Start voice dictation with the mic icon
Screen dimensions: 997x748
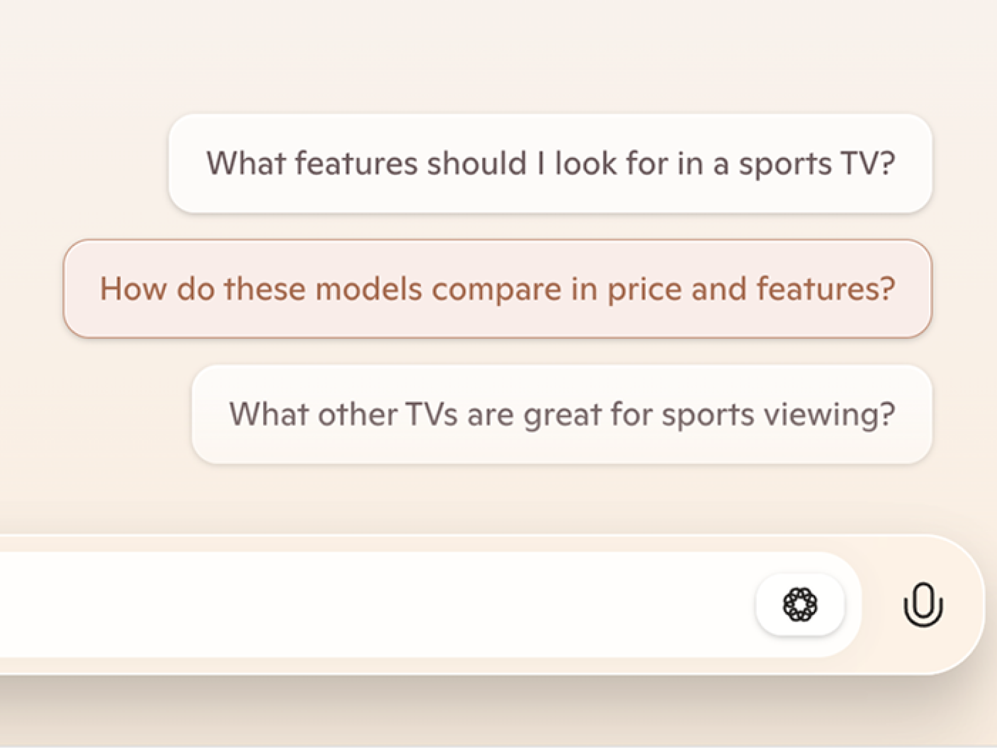pos(923,604)
